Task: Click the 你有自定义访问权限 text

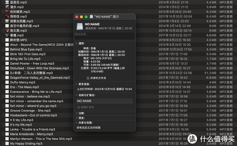Action: tap(88, 127)
